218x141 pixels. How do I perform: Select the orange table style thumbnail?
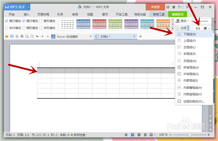coord(163,24)
